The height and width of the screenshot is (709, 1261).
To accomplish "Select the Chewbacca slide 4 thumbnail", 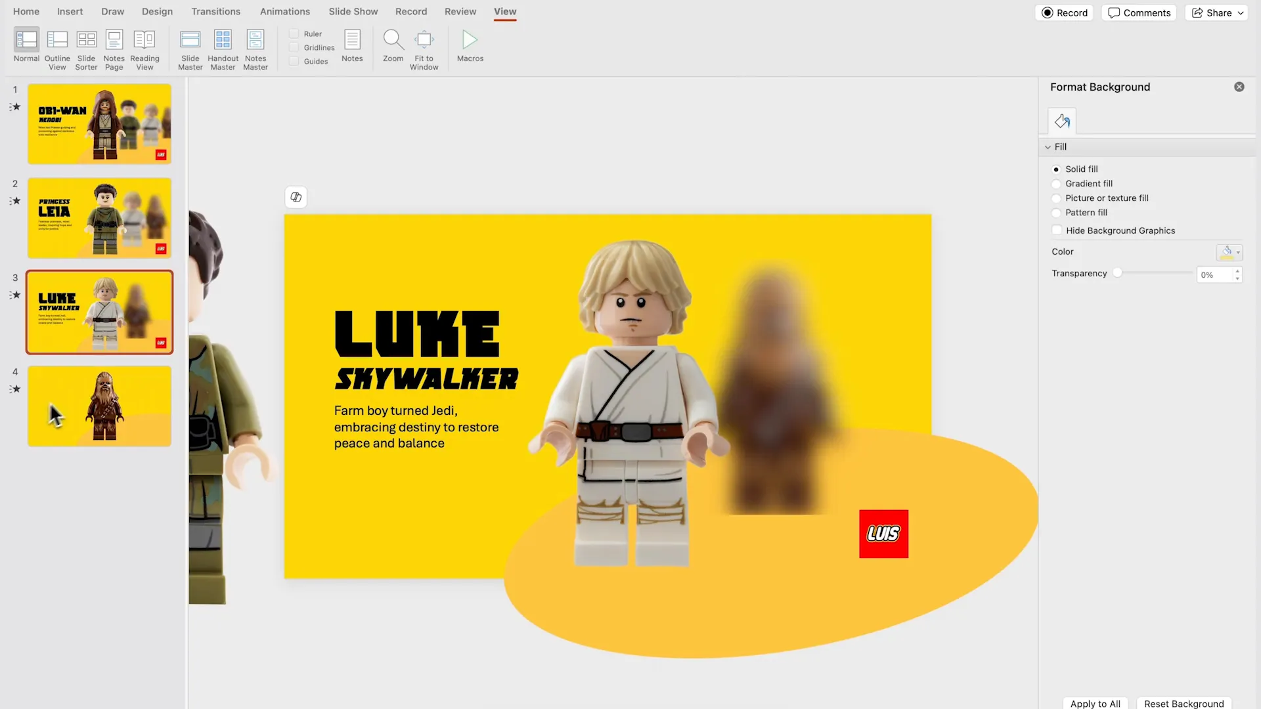I will coord(99,406).
